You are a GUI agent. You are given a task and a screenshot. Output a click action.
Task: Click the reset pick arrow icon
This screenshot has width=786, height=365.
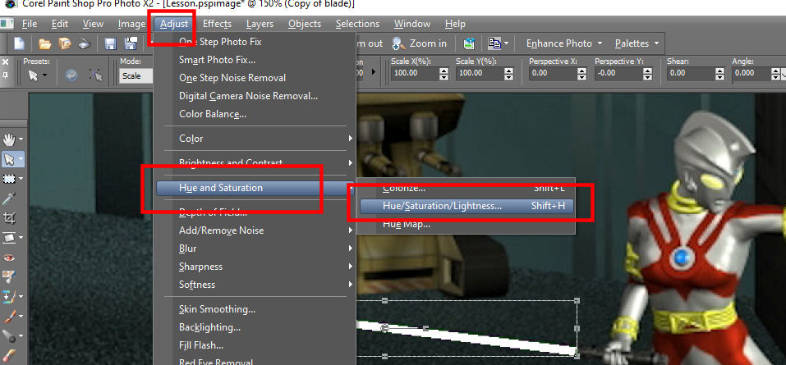[x=96, y=75]
